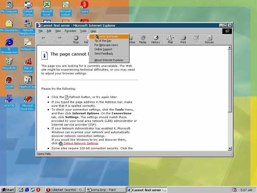Select the Hearts of Iron desktop icon
257x193 pixels.
(x=28, y=82)
